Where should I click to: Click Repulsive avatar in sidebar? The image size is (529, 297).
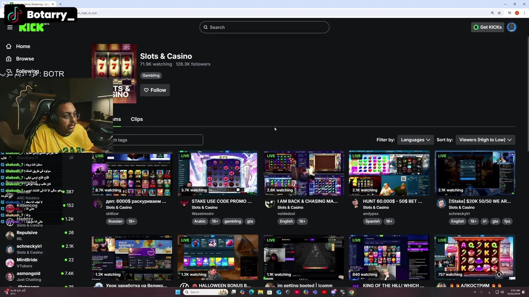coord(10,236)
